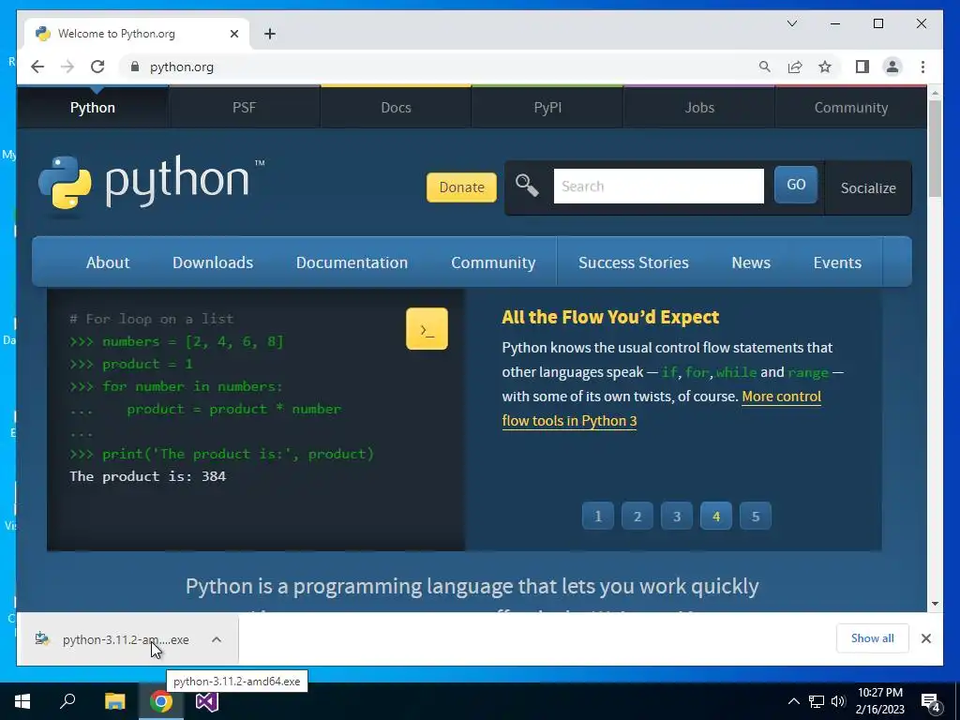Open the Chrome profile avatar menu
The width and height of the screenshot is (960, 720).
(x=892, y=67)
